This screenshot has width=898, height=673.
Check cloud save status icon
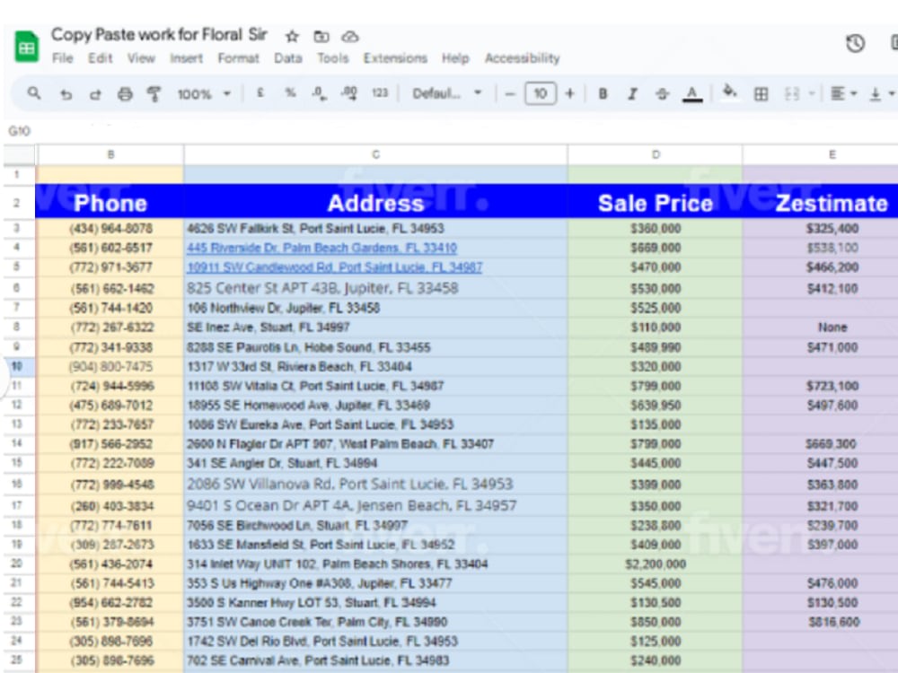[x=350, y=37]
